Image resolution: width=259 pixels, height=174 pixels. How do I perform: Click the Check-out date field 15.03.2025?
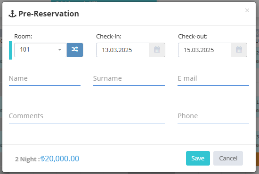click(x=204, y=50)
